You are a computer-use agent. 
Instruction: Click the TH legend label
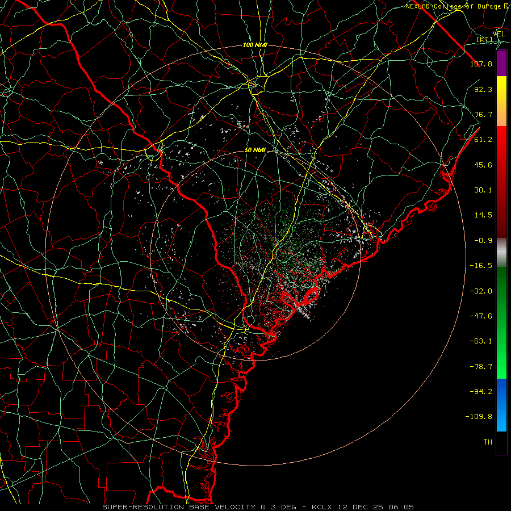(488, 442)
